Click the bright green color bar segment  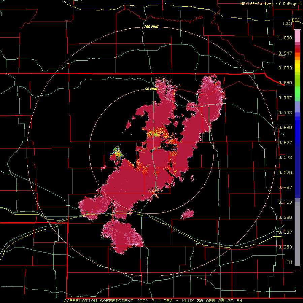297,92
